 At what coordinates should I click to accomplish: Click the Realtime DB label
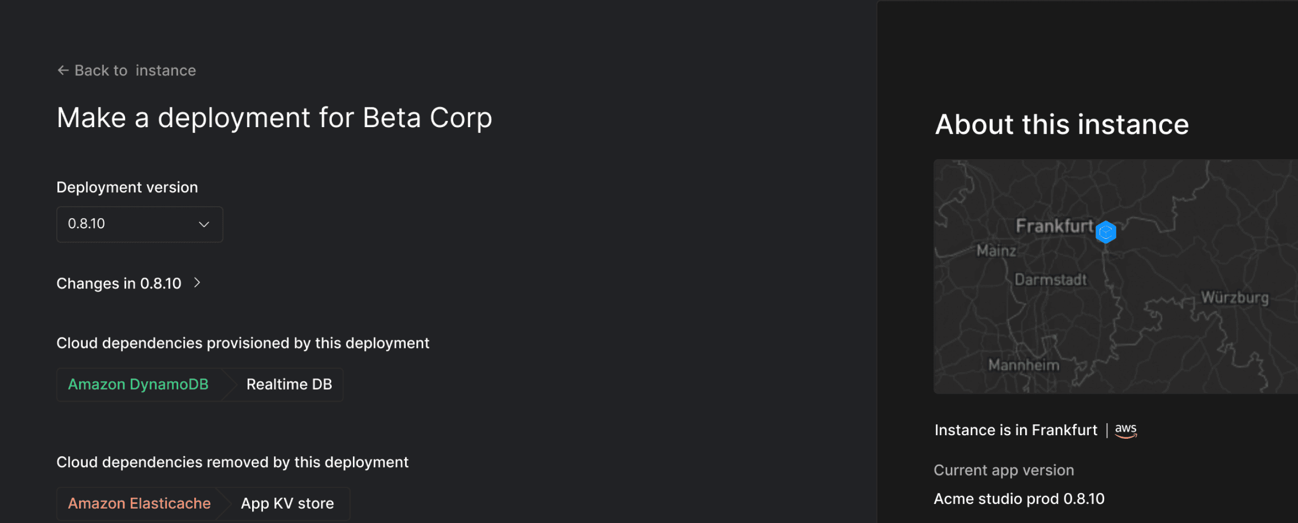point(289,384)
